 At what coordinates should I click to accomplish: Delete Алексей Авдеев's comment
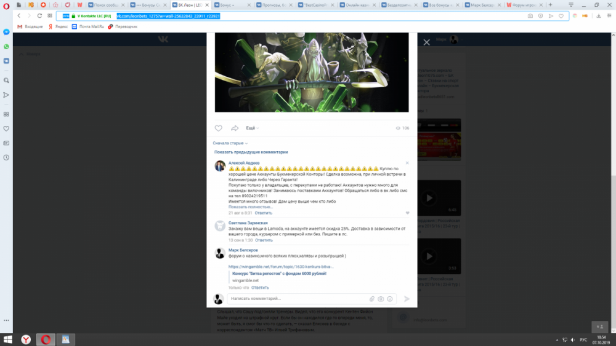tap(407, 163)
